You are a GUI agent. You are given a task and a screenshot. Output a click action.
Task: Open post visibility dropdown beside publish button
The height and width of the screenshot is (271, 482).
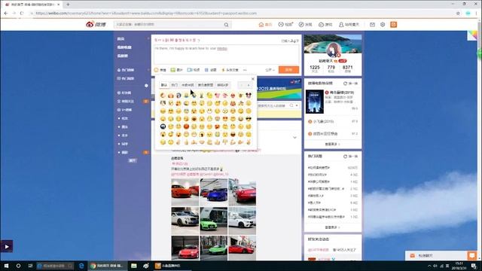pyautogui.click(x=270, y=70)
